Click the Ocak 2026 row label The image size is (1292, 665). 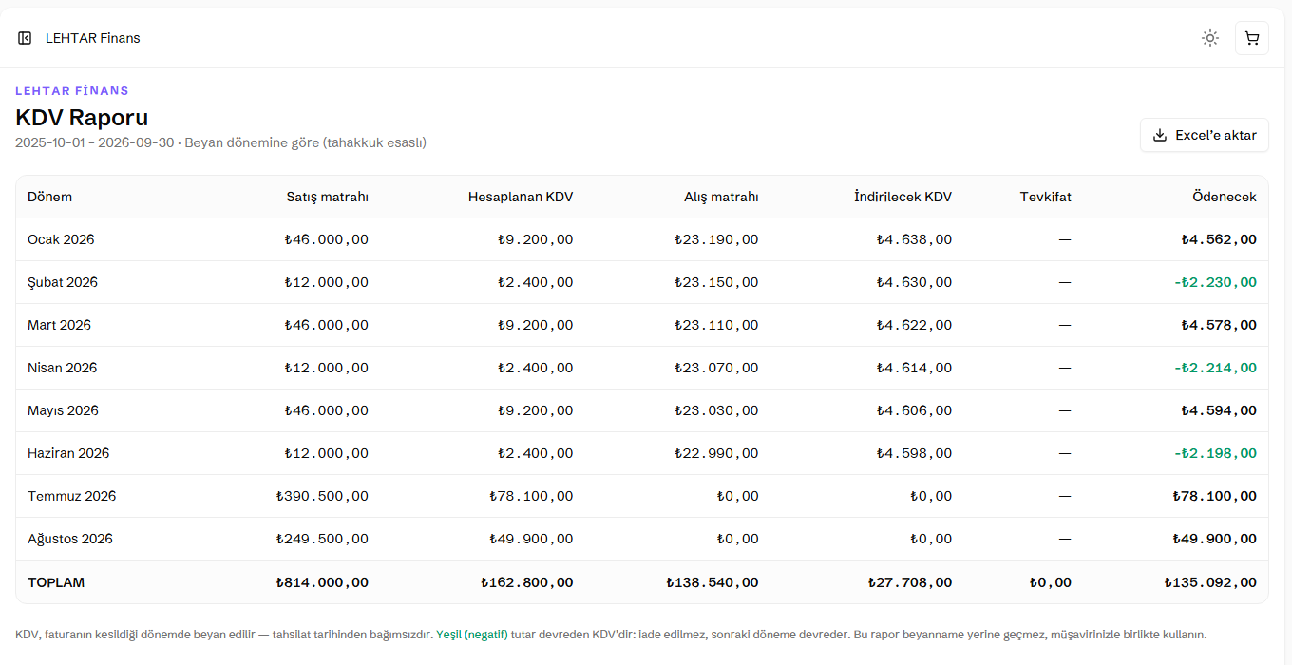click(62, 239)
